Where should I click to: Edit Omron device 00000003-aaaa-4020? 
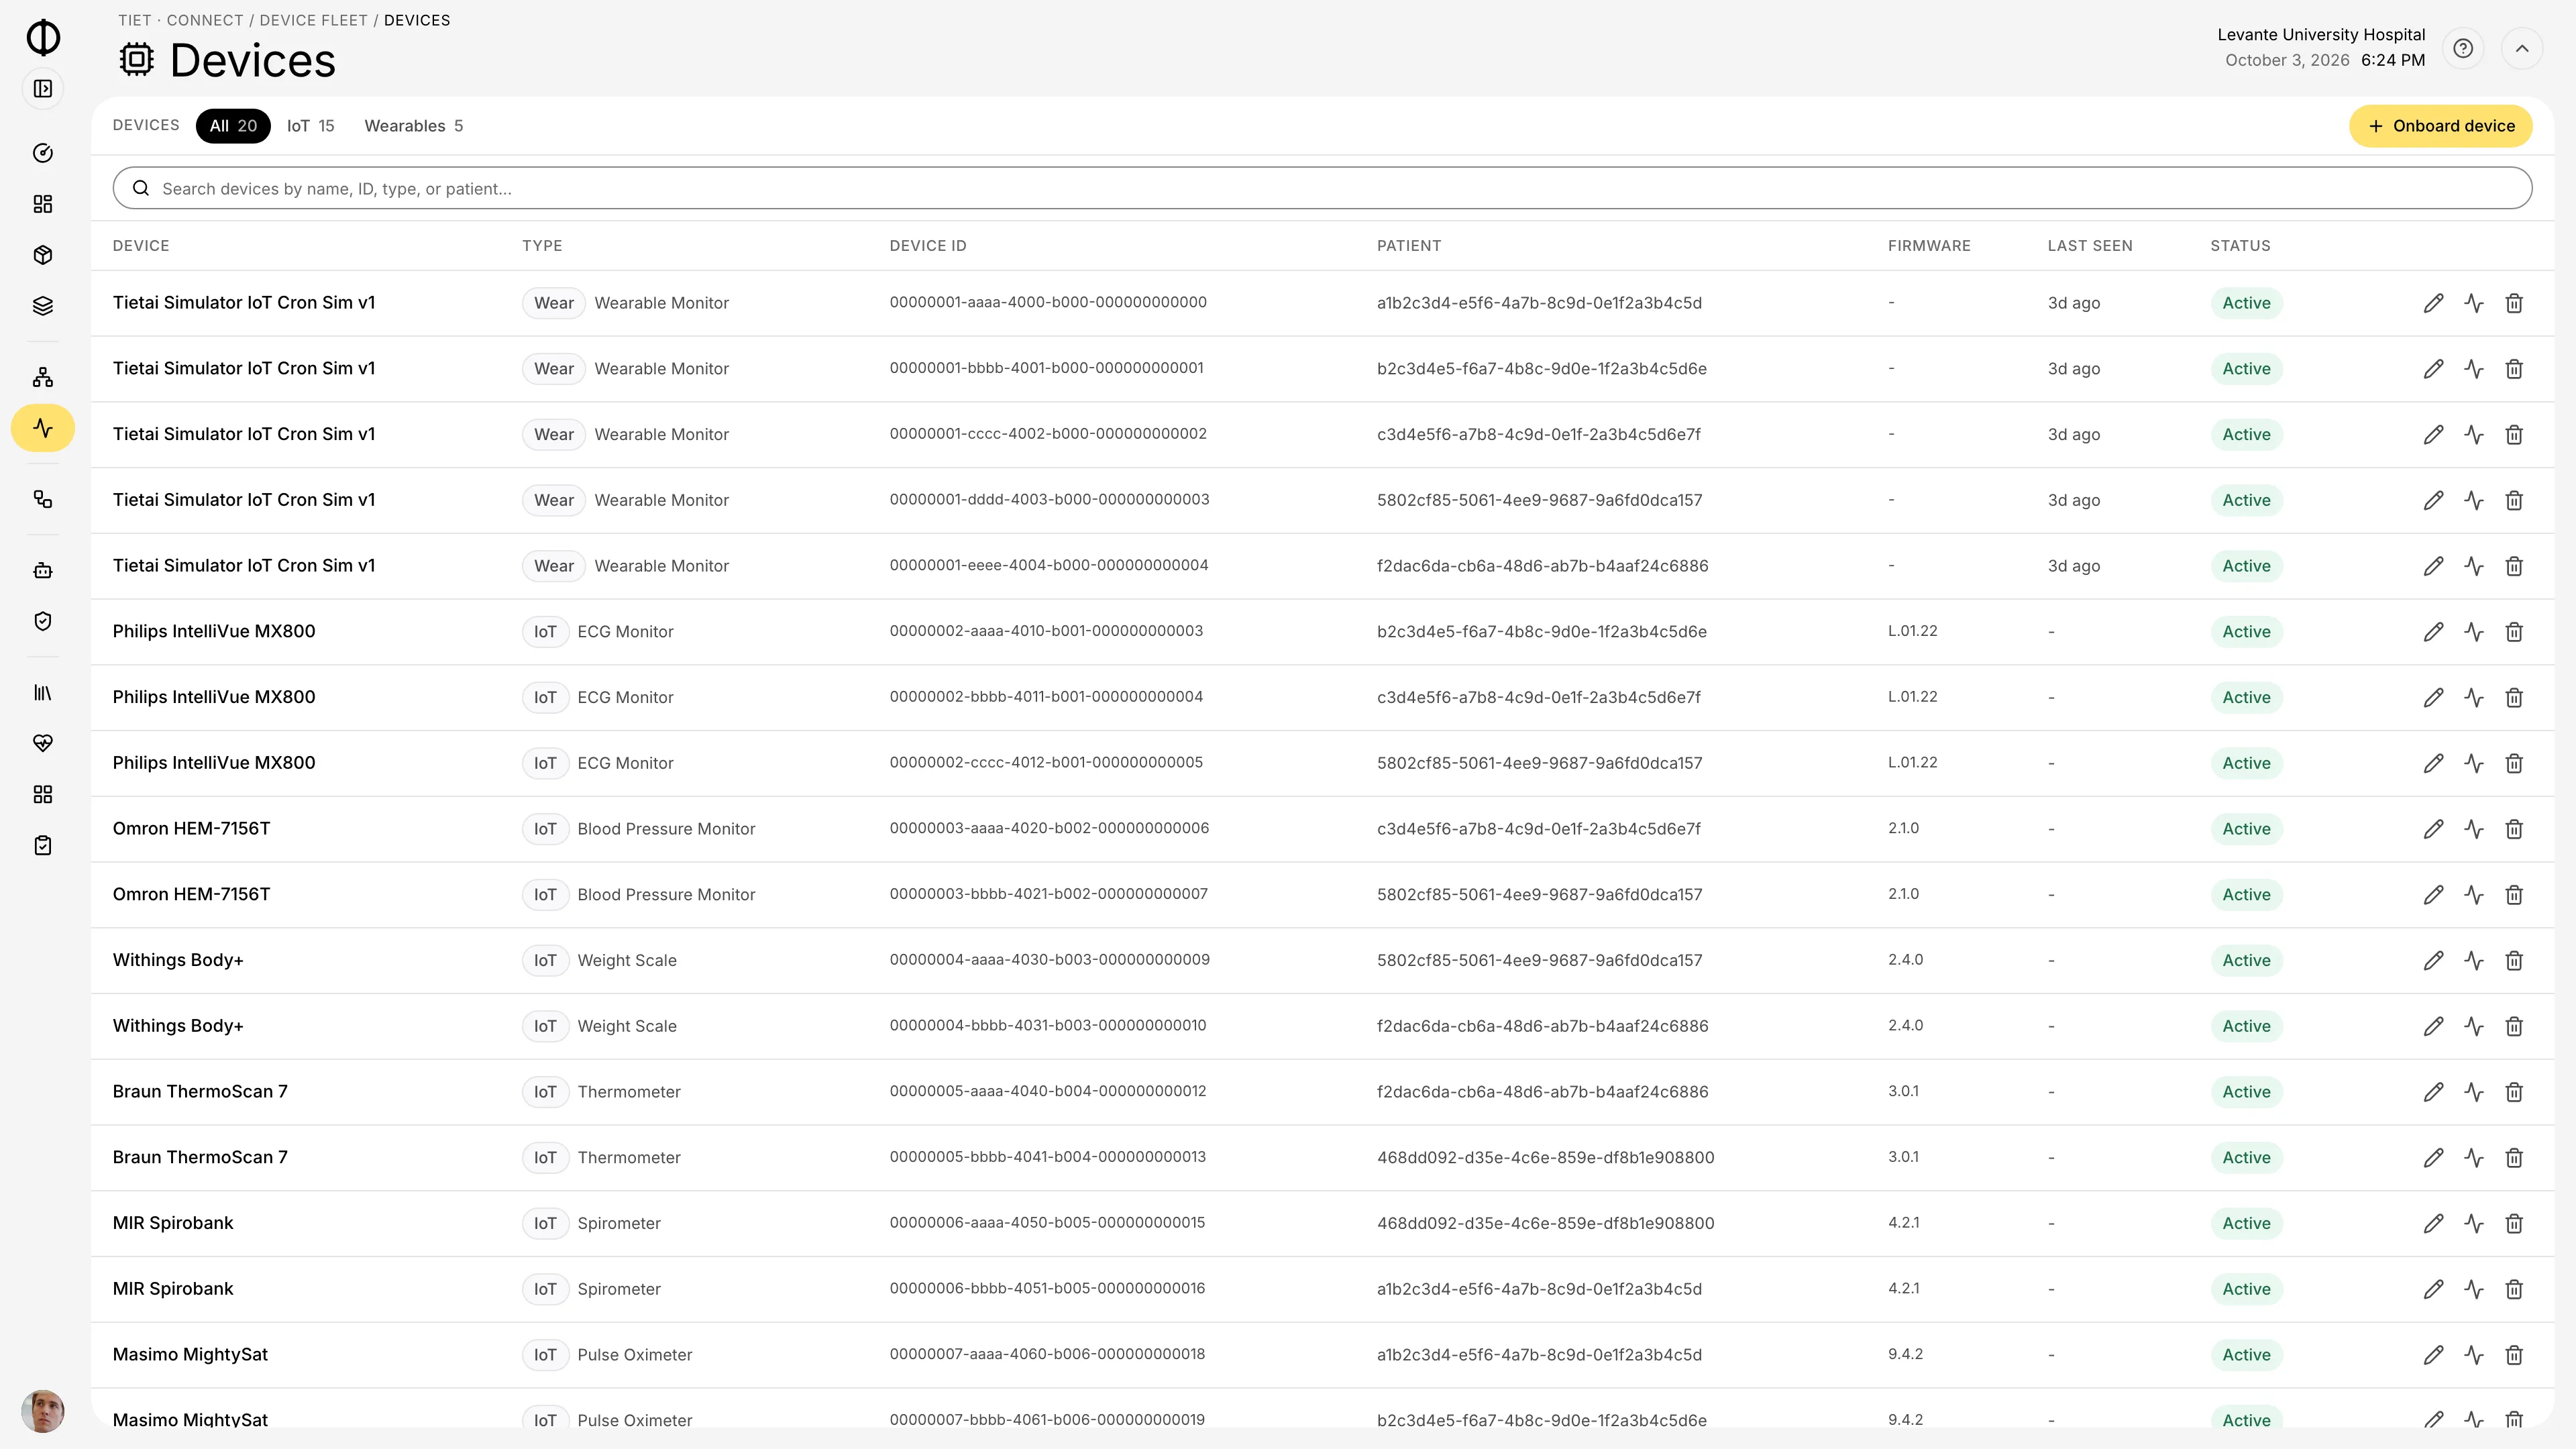(x=2434, y=829)
